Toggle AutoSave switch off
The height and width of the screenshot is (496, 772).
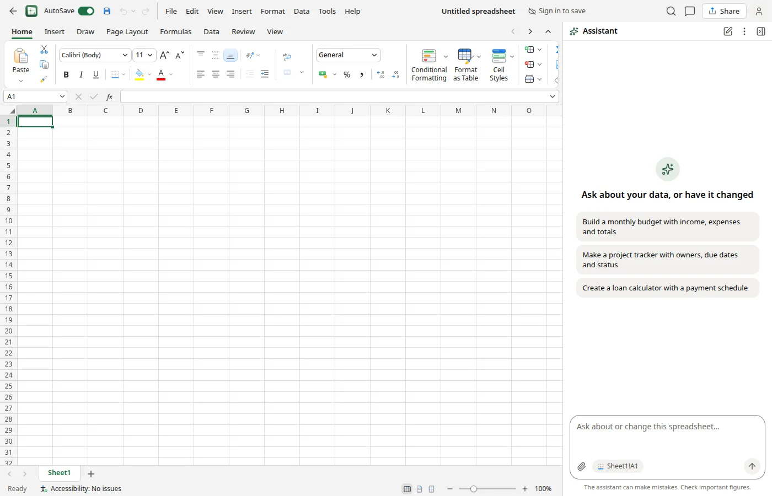point(86,11)
